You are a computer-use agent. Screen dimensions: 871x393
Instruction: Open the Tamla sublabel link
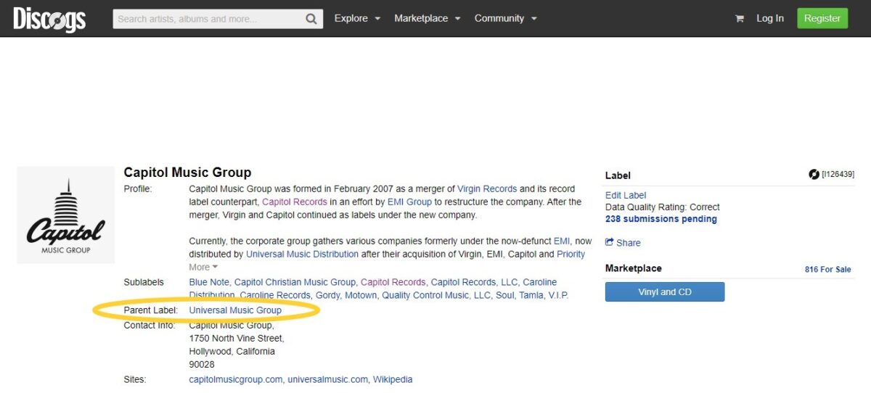[x=531, y=295]
